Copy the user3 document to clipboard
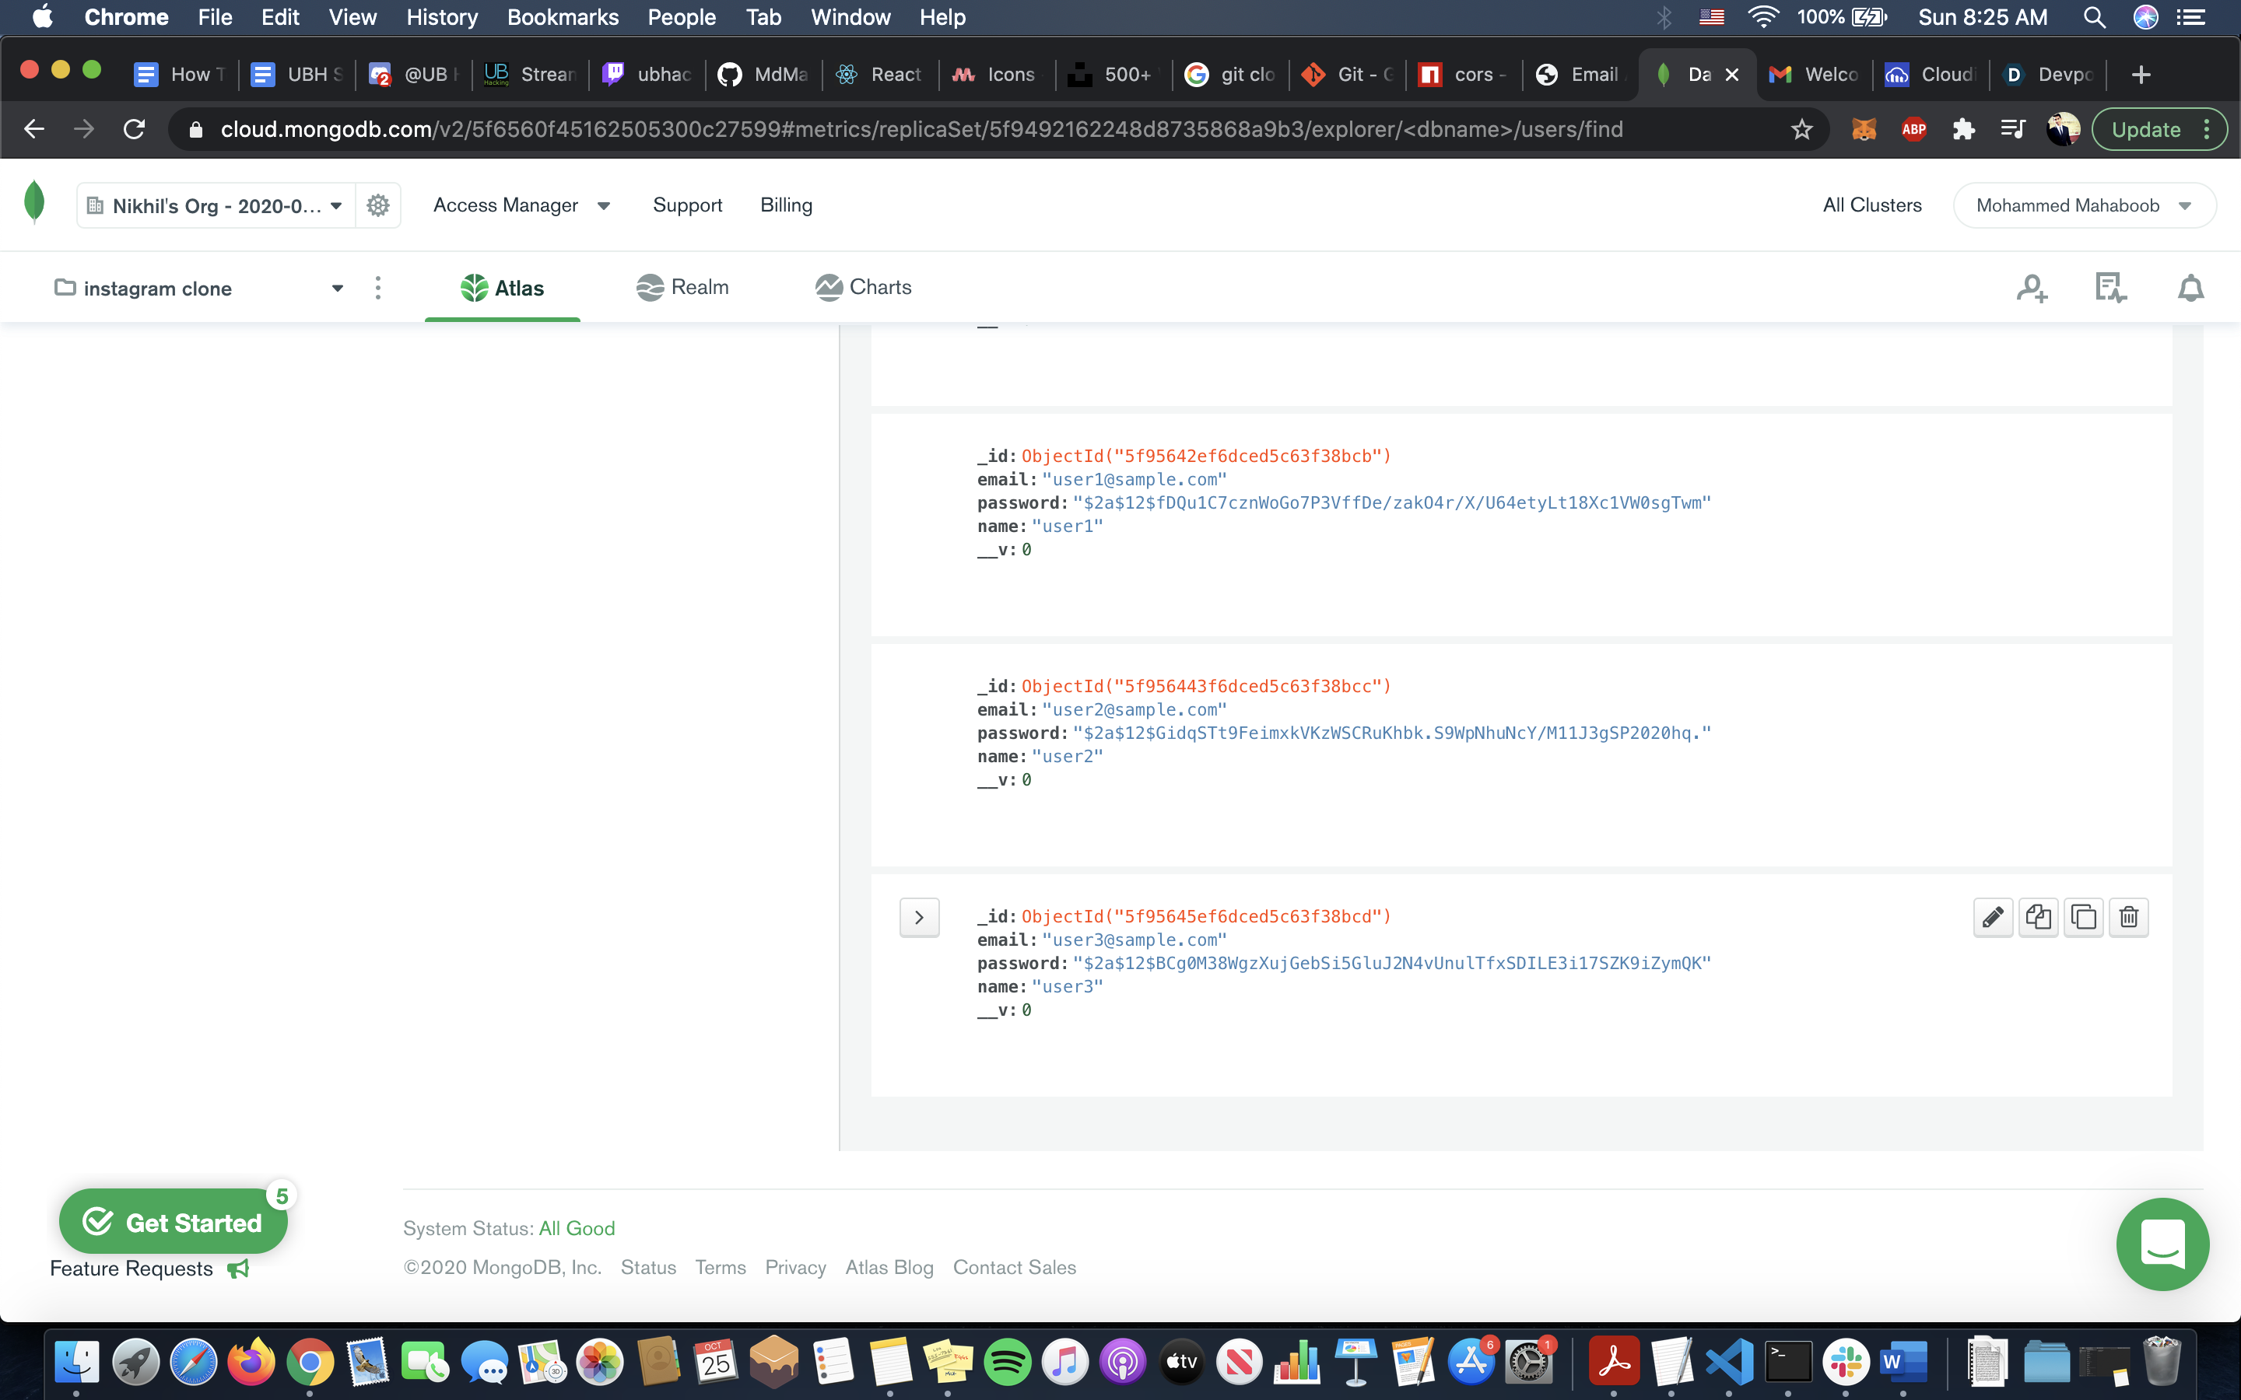The height and width of the screenshot is (1400, 2241). pos(2038,917)
